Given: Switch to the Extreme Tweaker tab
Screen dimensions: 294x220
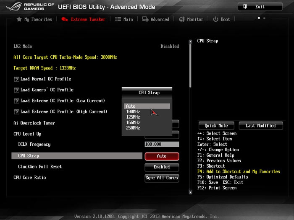Looking at the screenshot, I should (84, 19).
